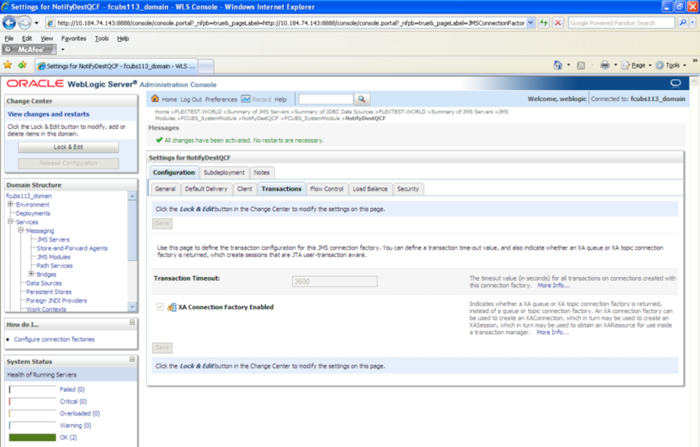Open JMS Modules in the domain tree

pyautogui.click(x=54, y=256)
